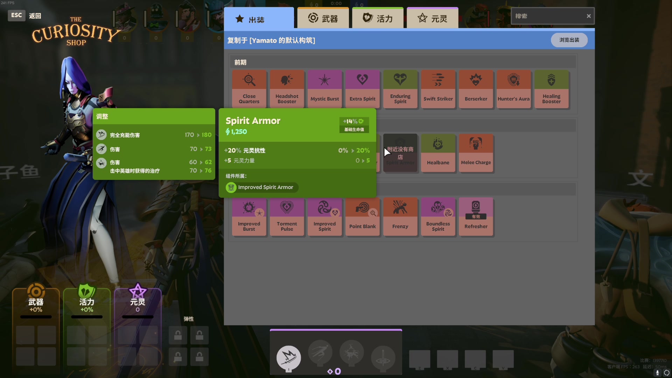Pick the Mystic Burst item
This screenshot has height=378, width=672.
click(x=325, y=89)
